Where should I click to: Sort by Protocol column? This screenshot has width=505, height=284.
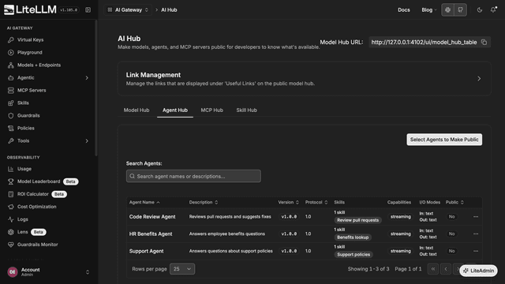pyautogui.click(x=316, y=202)
